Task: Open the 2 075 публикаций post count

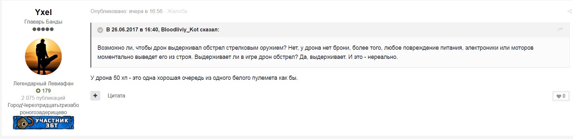Action: [43, 98]
